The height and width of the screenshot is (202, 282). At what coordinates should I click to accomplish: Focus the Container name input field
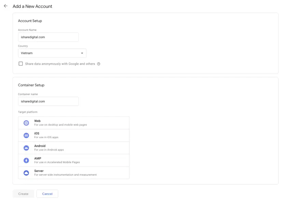pyautogui.click(x=48, y=102)
